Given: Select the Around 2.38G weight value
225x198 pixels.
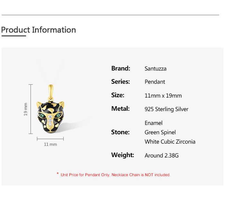Looking at the screenshot, I should coord(162,156).
